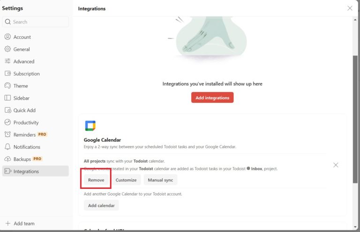This screenshot has width=360, height=232.
Task: Open the Notifications settings
Action: coord(27,147)
